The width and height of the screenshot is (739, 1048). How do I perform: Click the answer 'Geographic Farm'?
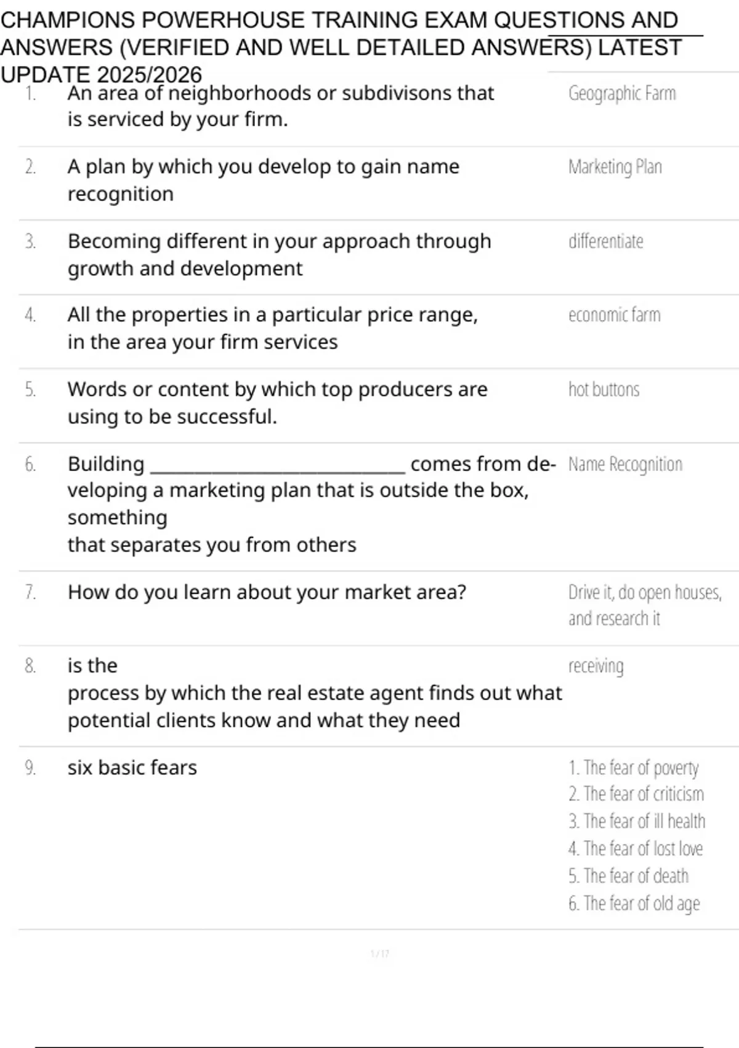pos(622,94)
